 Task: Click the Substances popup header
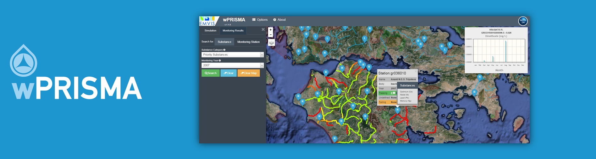click(407, 85)
